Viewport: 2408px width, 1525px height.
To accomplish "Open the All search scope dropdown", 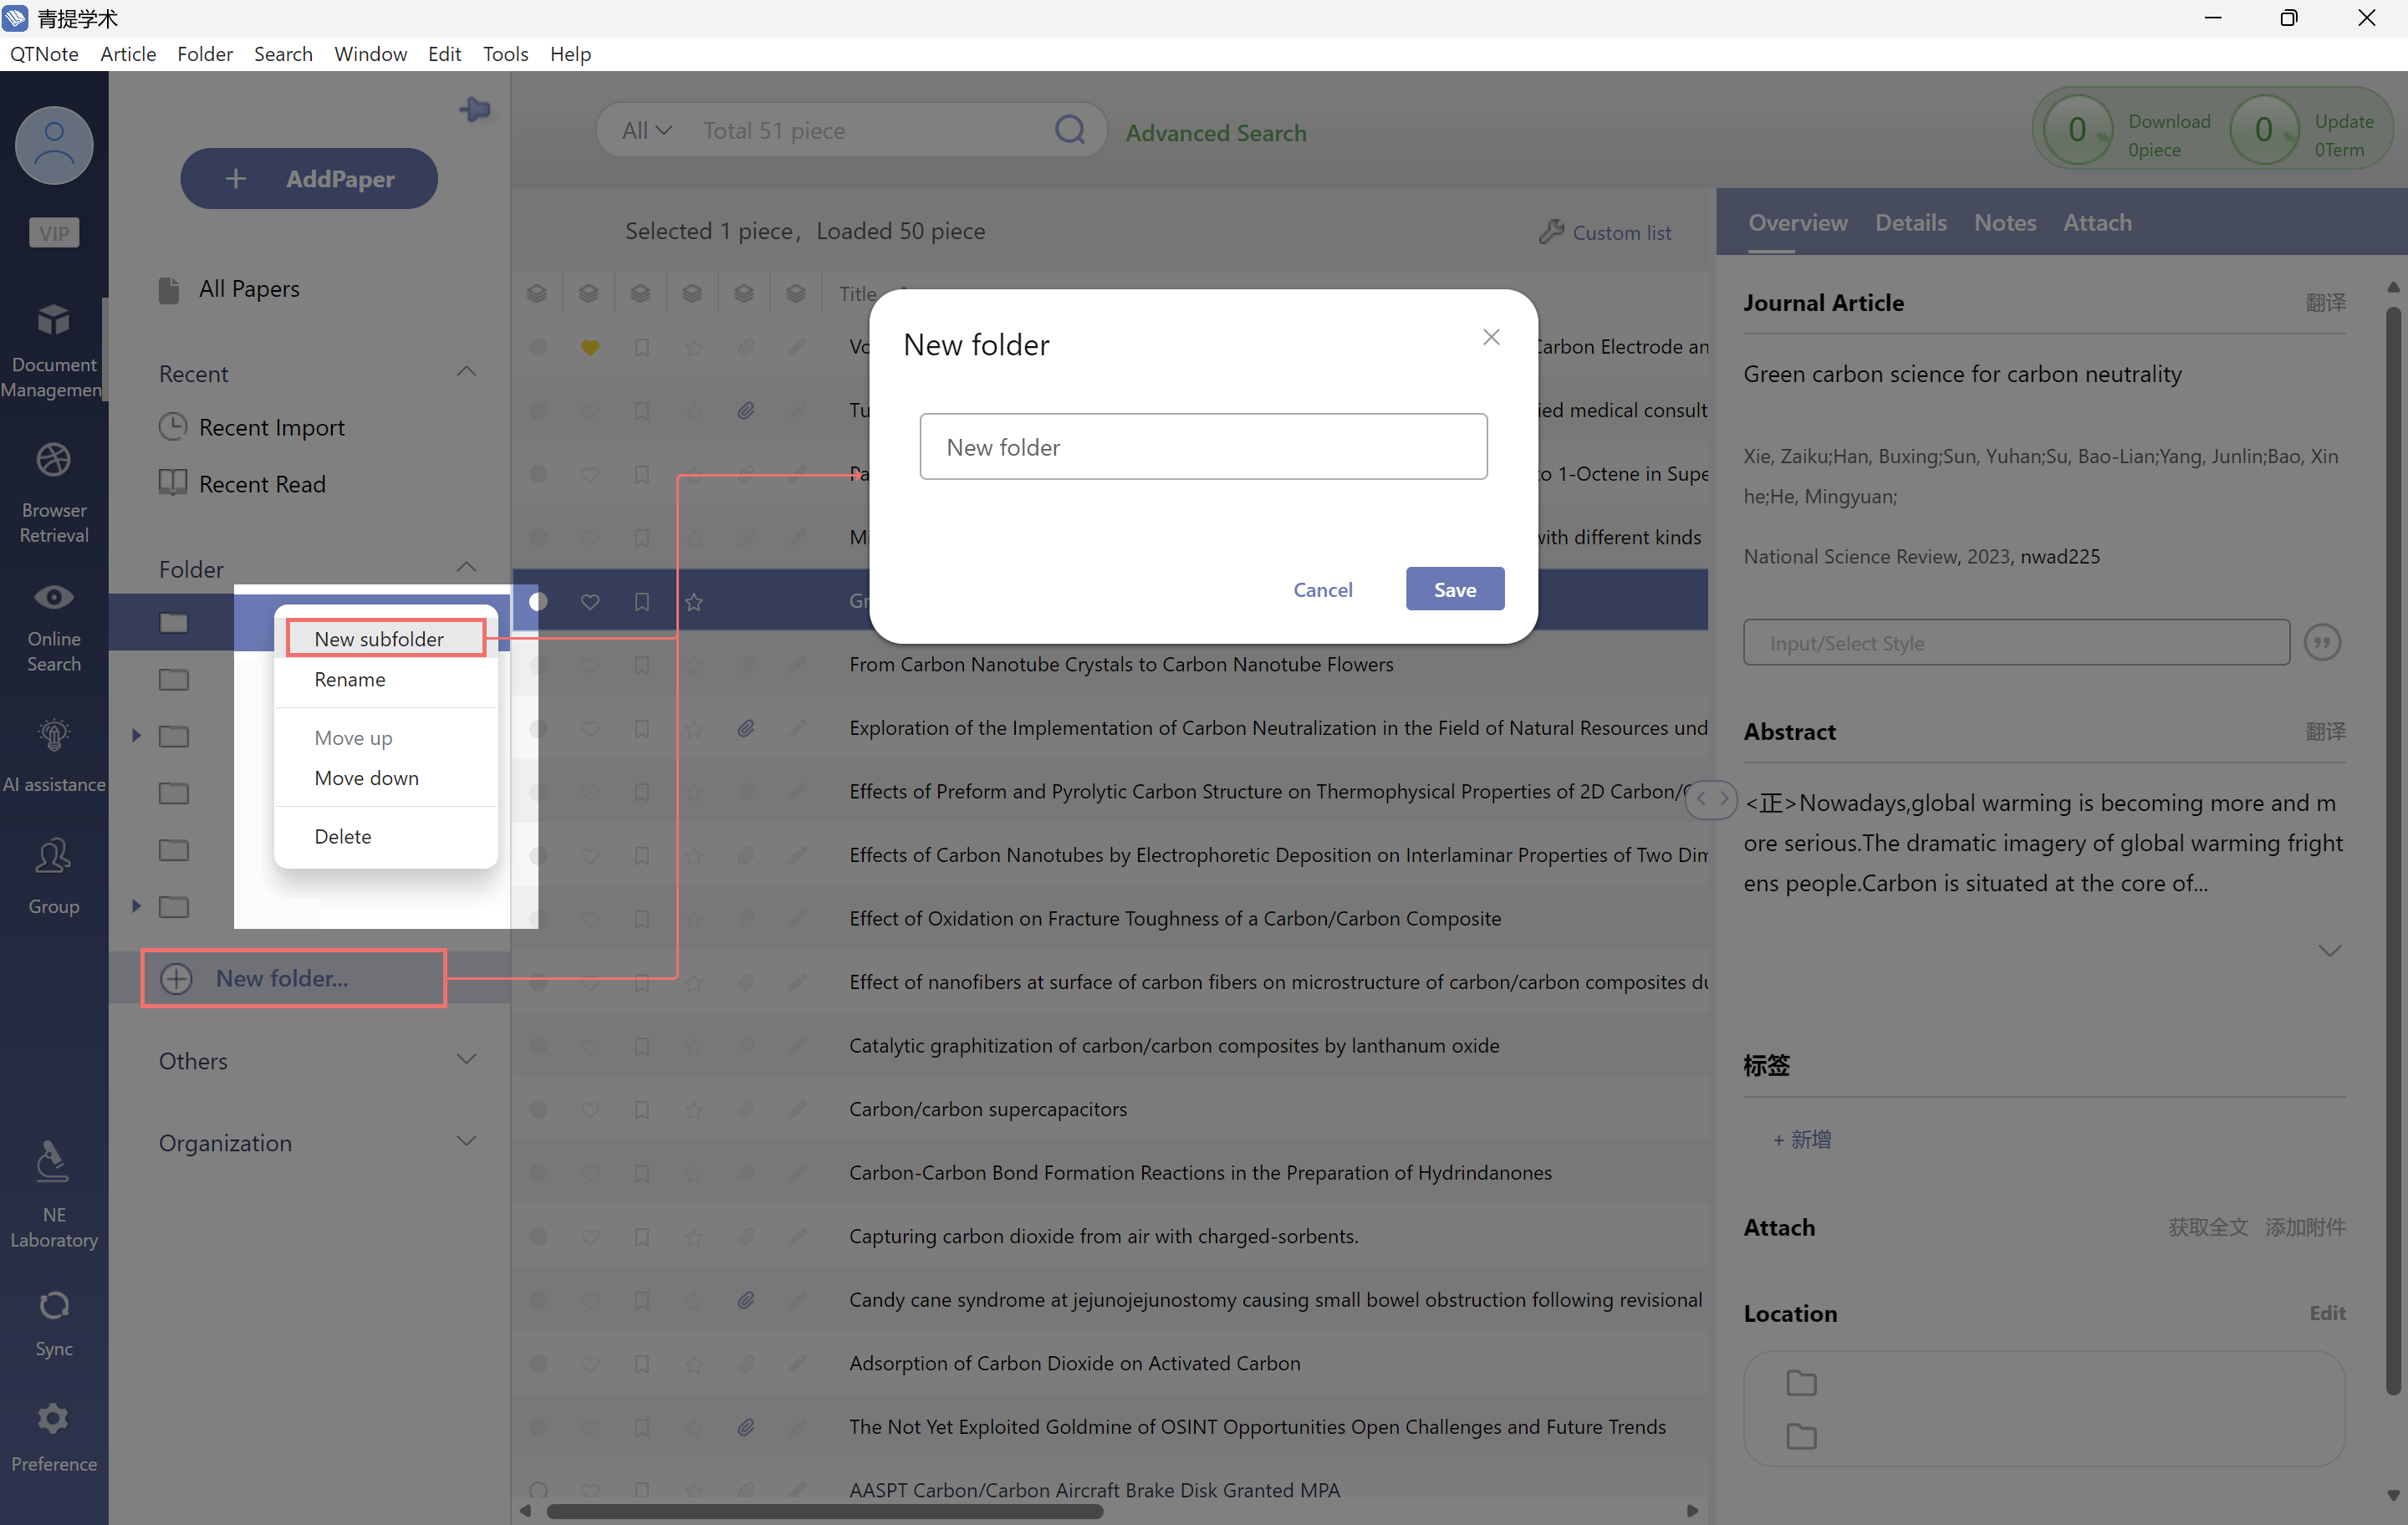I will click(x=646, y=130).
